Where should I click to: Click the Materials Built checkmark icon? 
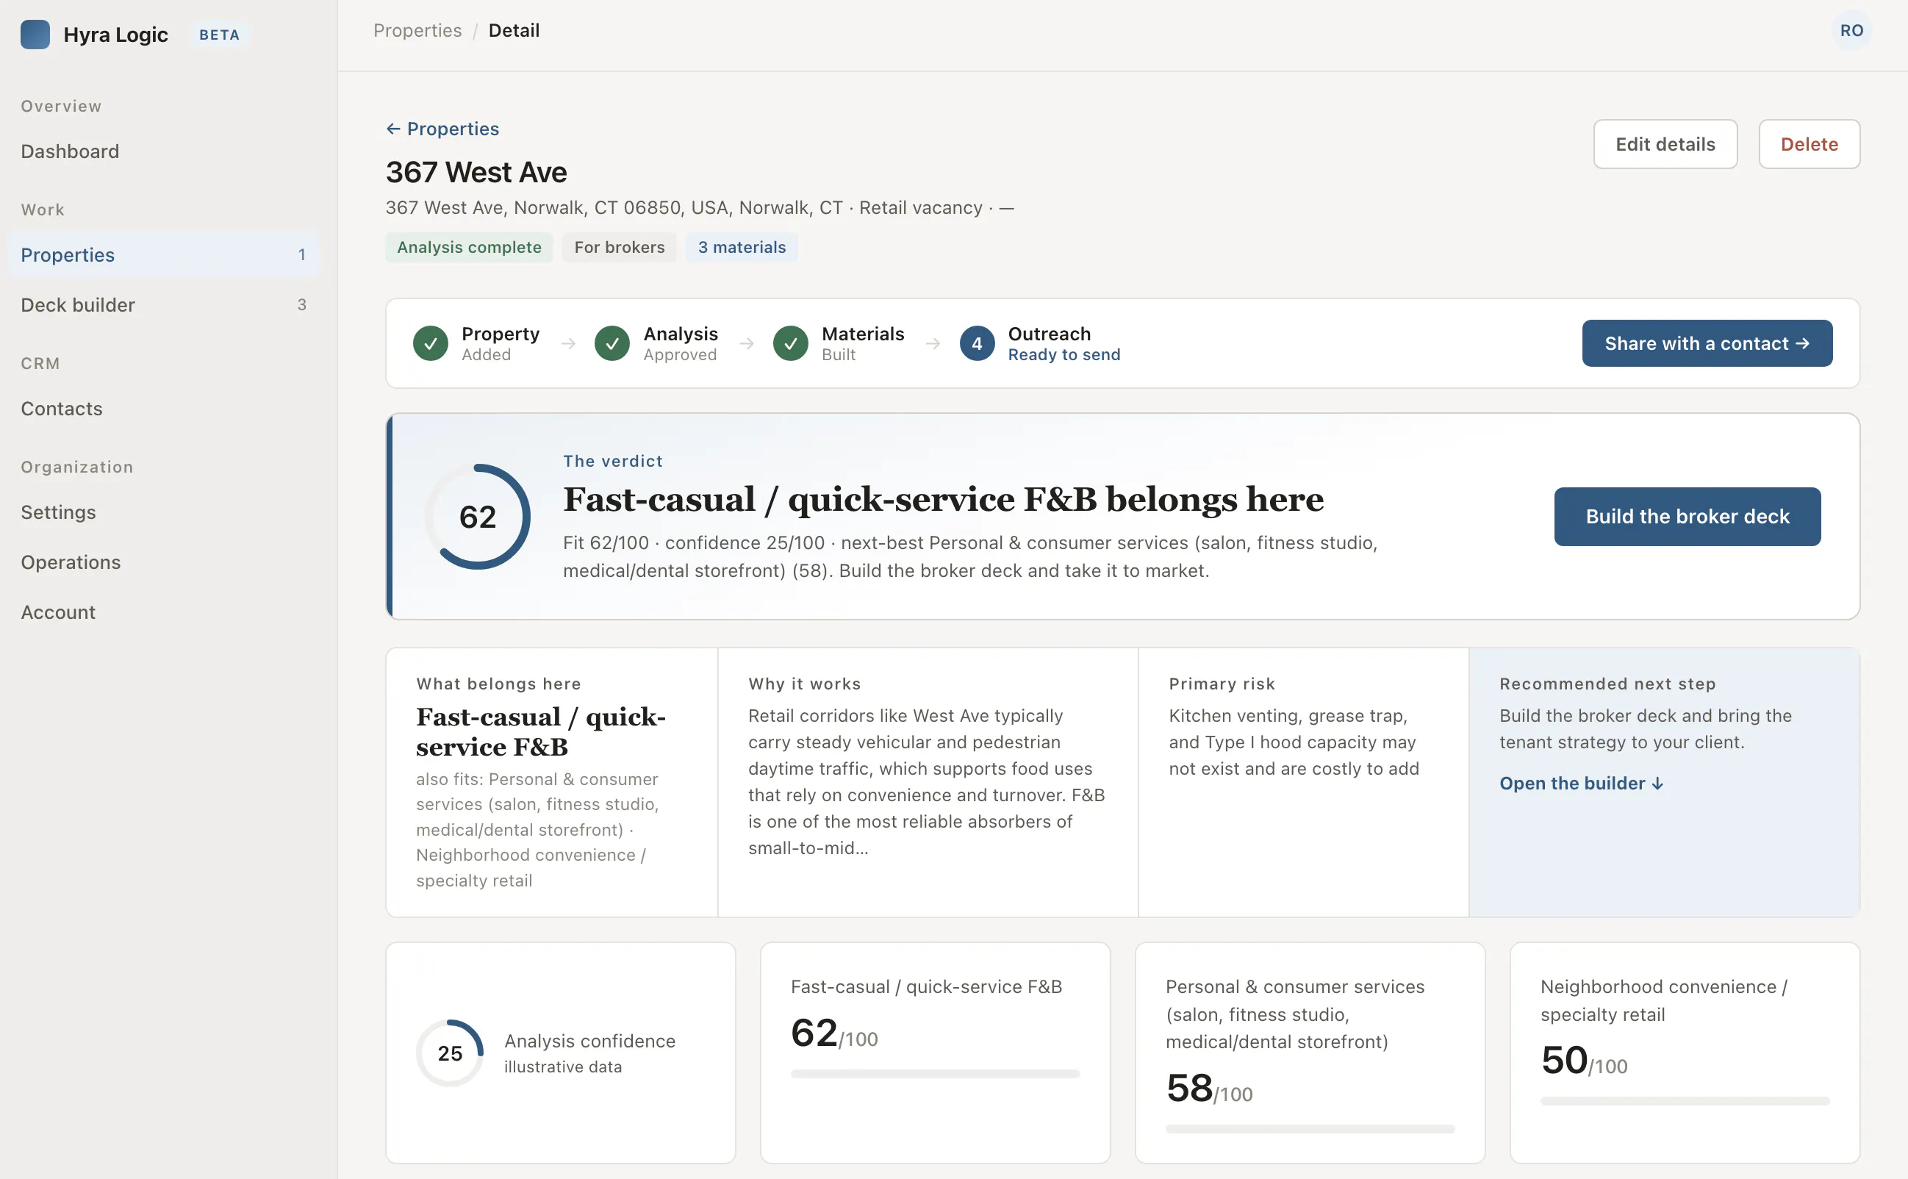coord(791,343)
